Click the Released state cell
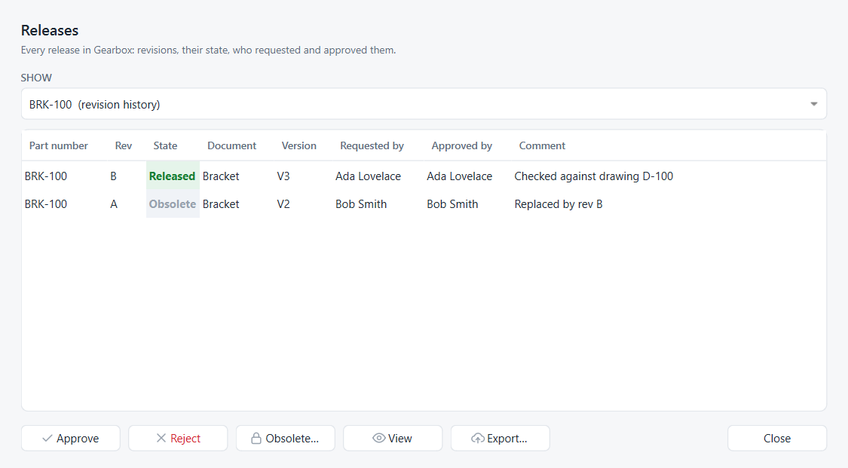Image resolution: width=848 pixels, height=468 pixels. [173, 176]
